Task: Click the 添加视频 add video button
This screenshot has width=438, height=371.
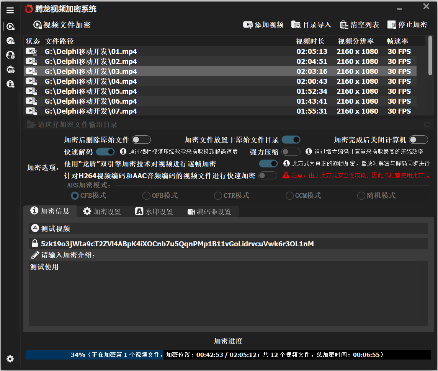Action: pos(263,25)
